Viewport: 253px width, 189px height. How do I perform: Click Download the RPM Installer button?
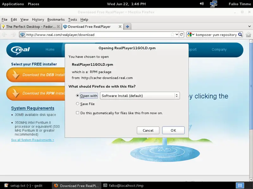coord(36,93)
